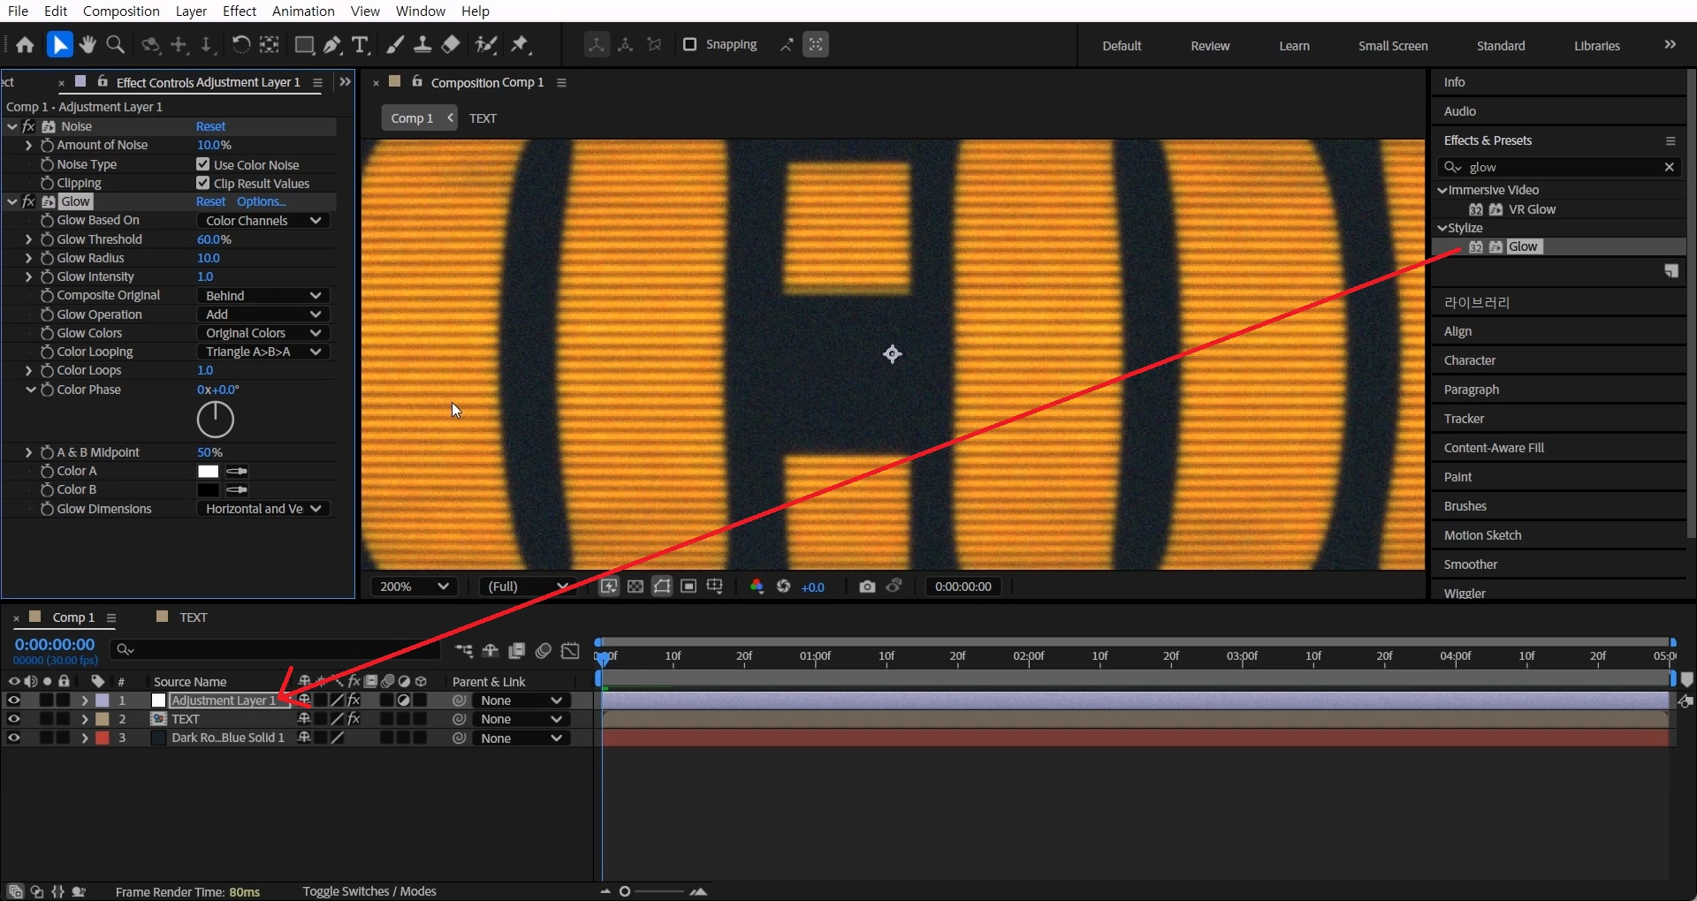1697x901 pixels.
Task: Open Glow Based On dropdown
Action: 263,221
